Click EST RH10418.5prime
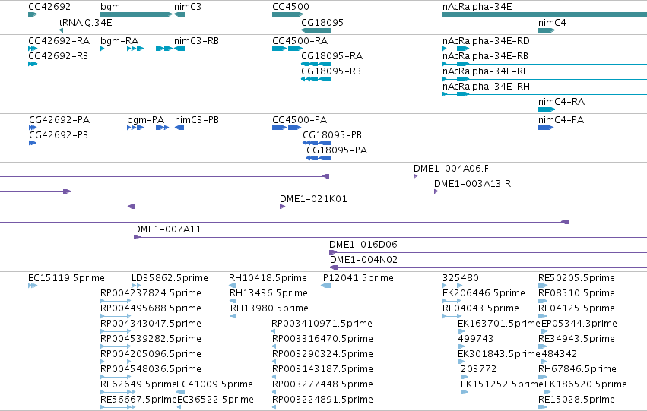This screenshot has width=647, height=411. (233, 286)
